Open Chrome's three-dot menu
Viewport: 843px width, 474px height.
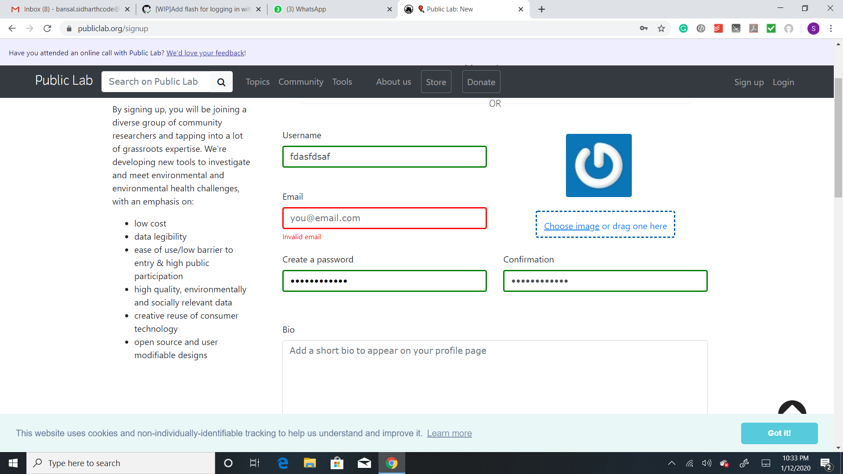click(831, 29)
